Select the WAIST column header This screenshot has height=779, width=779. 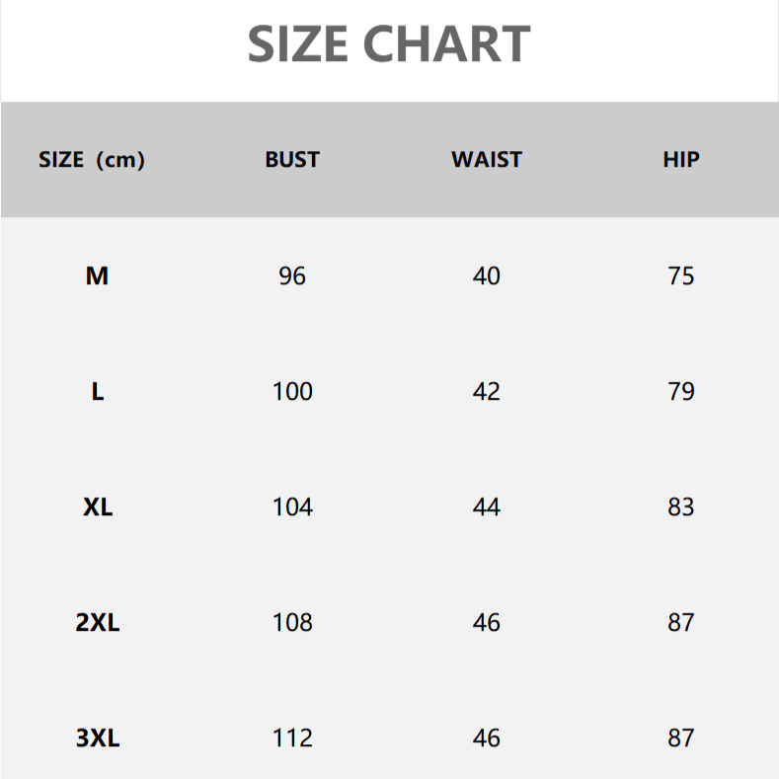[487, 160]
